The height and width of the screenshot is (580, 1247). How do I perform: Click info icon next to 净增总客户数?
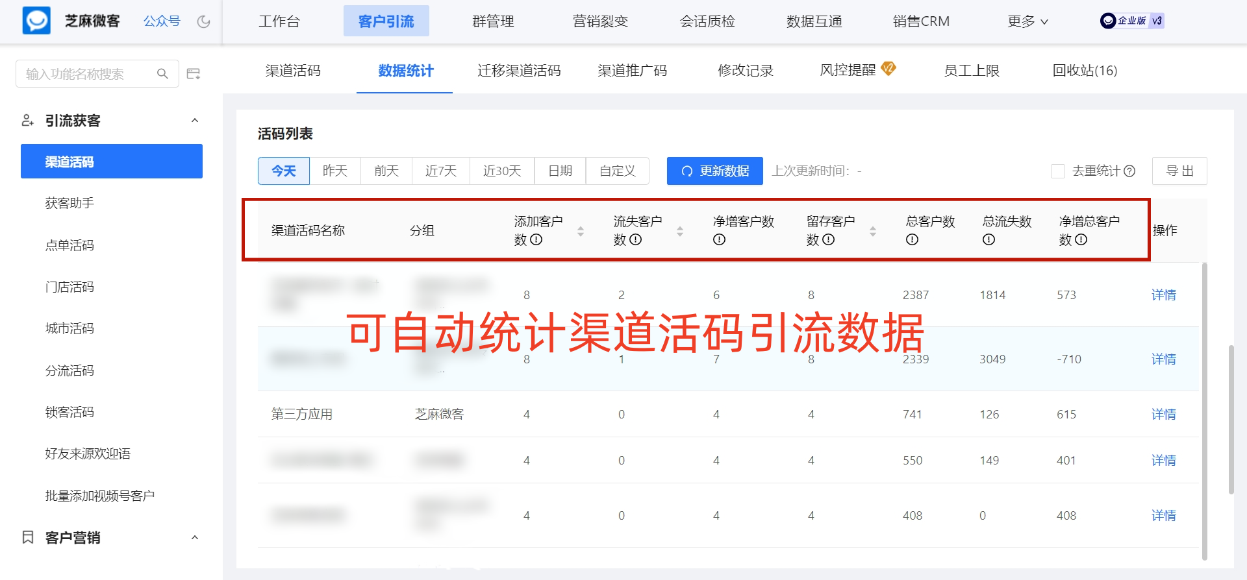coord(1081,239)
